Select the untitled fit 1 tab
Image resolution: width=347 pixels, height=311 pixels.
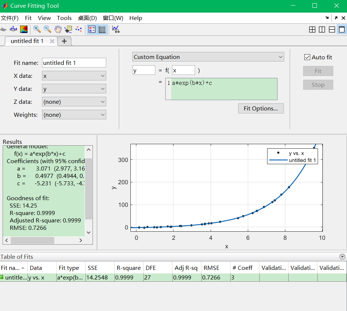pos(27,41)
